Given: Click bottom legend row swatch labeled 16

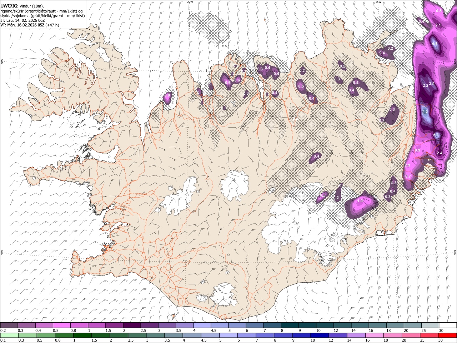Looking at the screenshot, I should 375,335.
